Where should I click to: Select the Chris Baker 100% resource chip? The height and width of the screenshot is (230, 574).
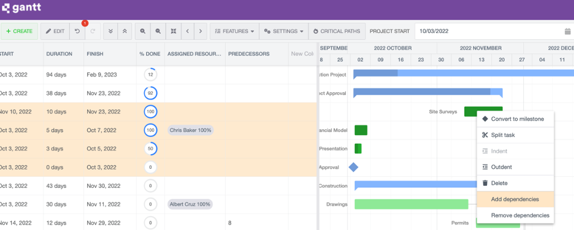coord(190,130)
